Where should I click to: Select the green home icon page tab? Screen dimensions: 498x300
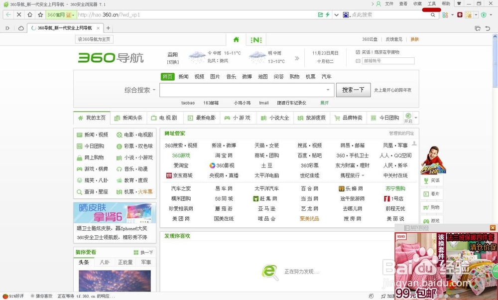[236, 39]
